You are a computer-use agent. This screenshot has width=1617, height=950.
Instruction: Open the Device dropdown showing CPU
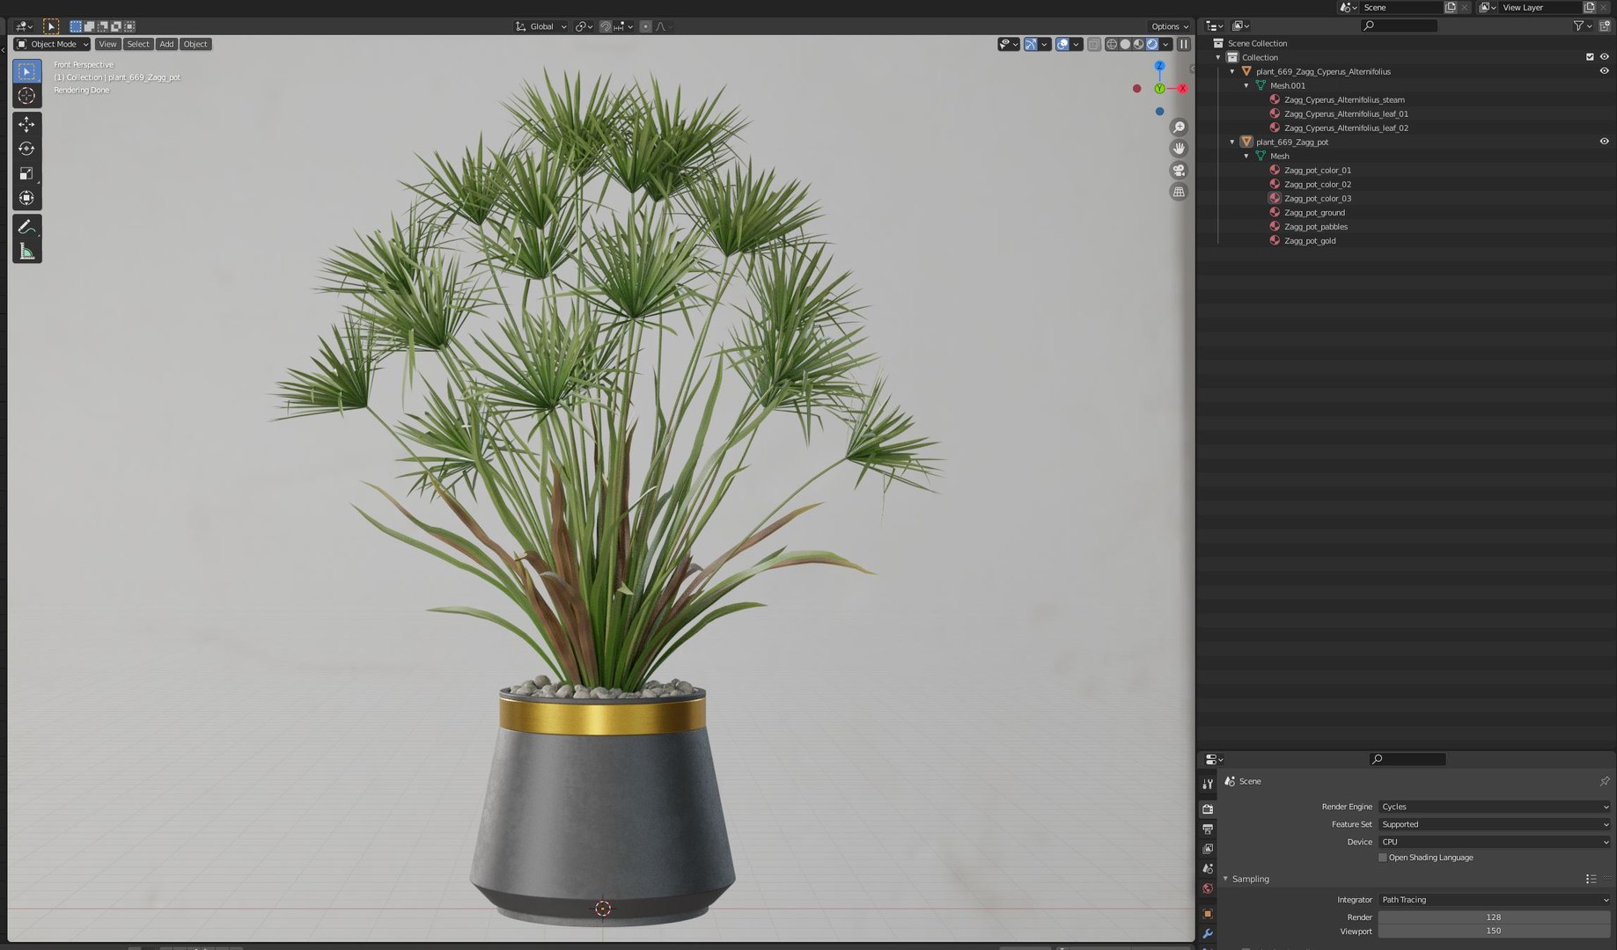point(1495,842)
